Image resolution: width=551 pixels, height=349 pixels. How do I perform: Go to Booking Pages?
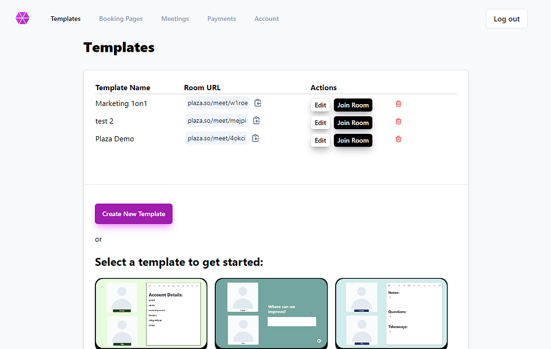point(121,19)
